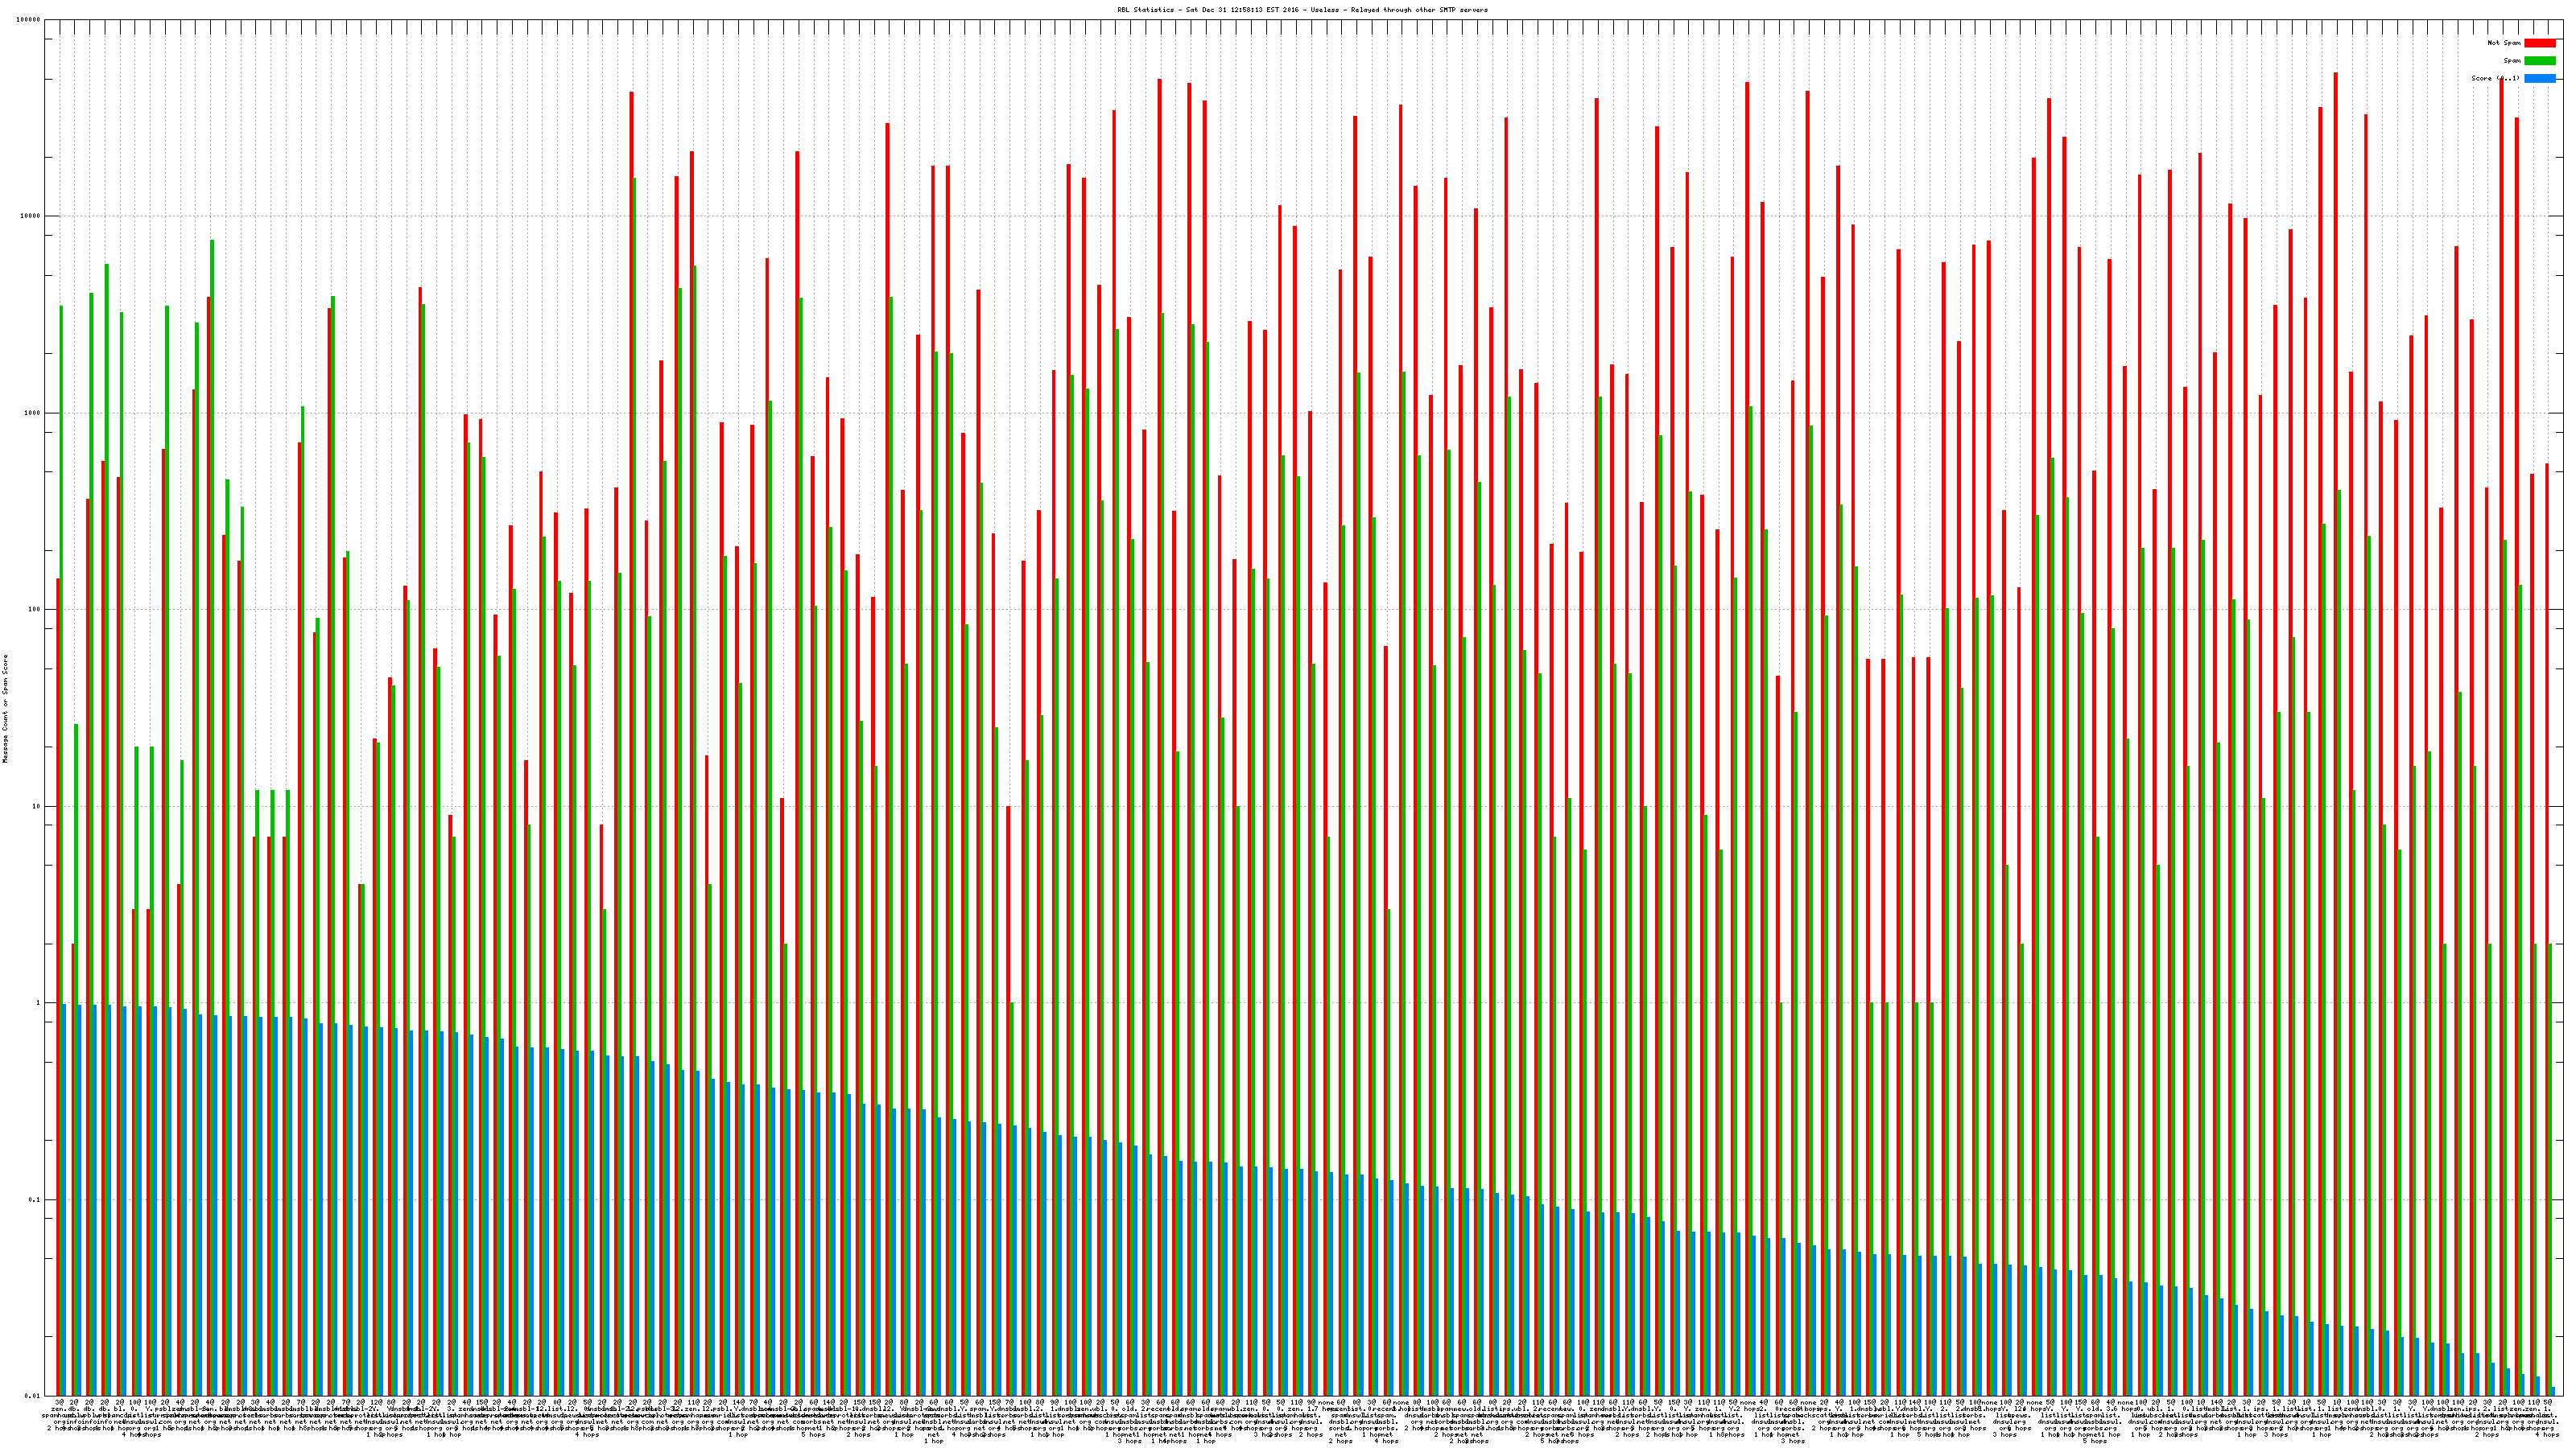Click the vertical "Message Count or Spam Score" axis title
The image size is (2576, 1448).
coord(5,709)
